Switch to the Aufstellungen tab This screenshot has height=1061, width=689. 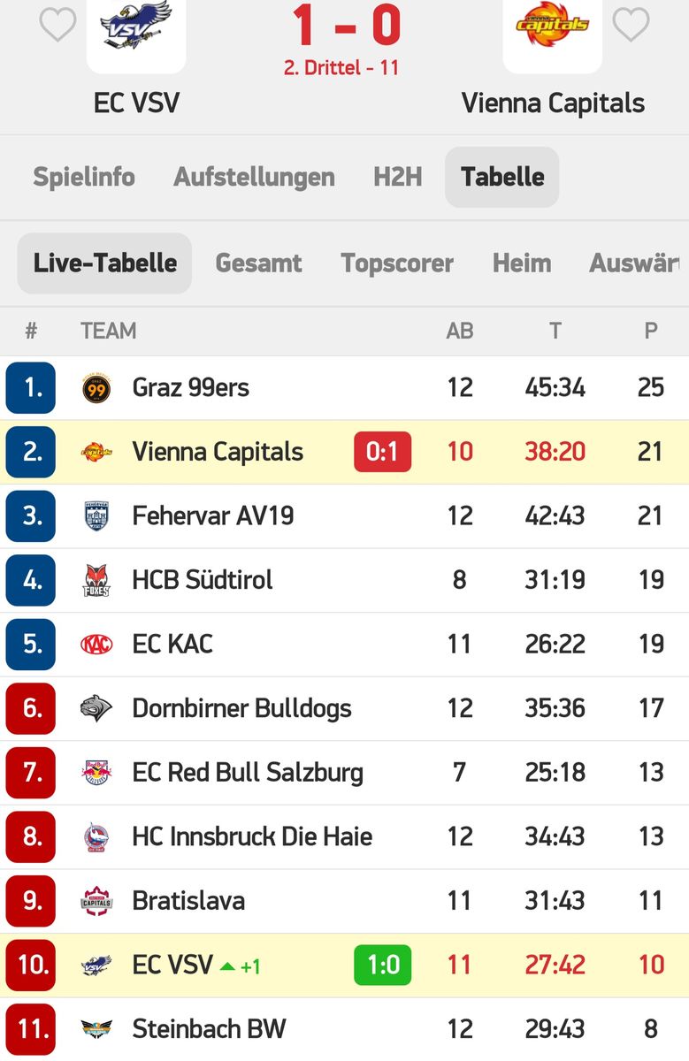254,177
